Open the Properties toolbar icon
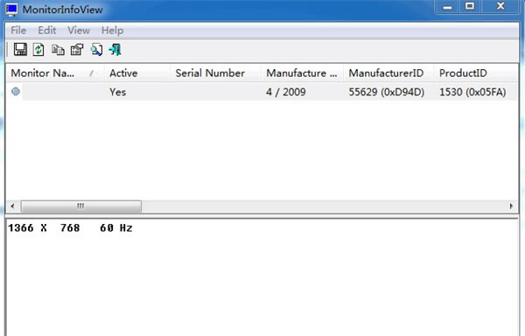525x336 pixels. pyautogui.click(x=77, y=50)
